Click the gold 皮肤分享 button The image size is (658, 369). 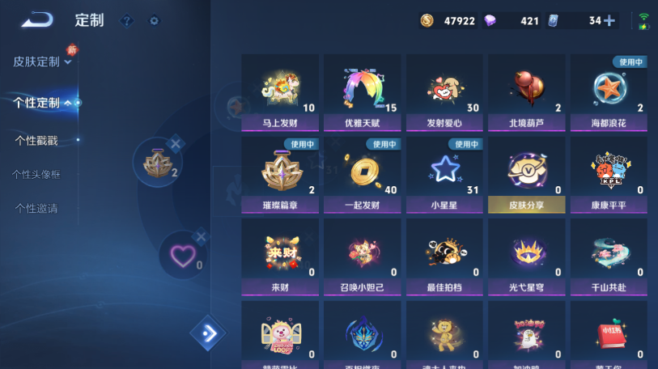(x=526, y=205)
